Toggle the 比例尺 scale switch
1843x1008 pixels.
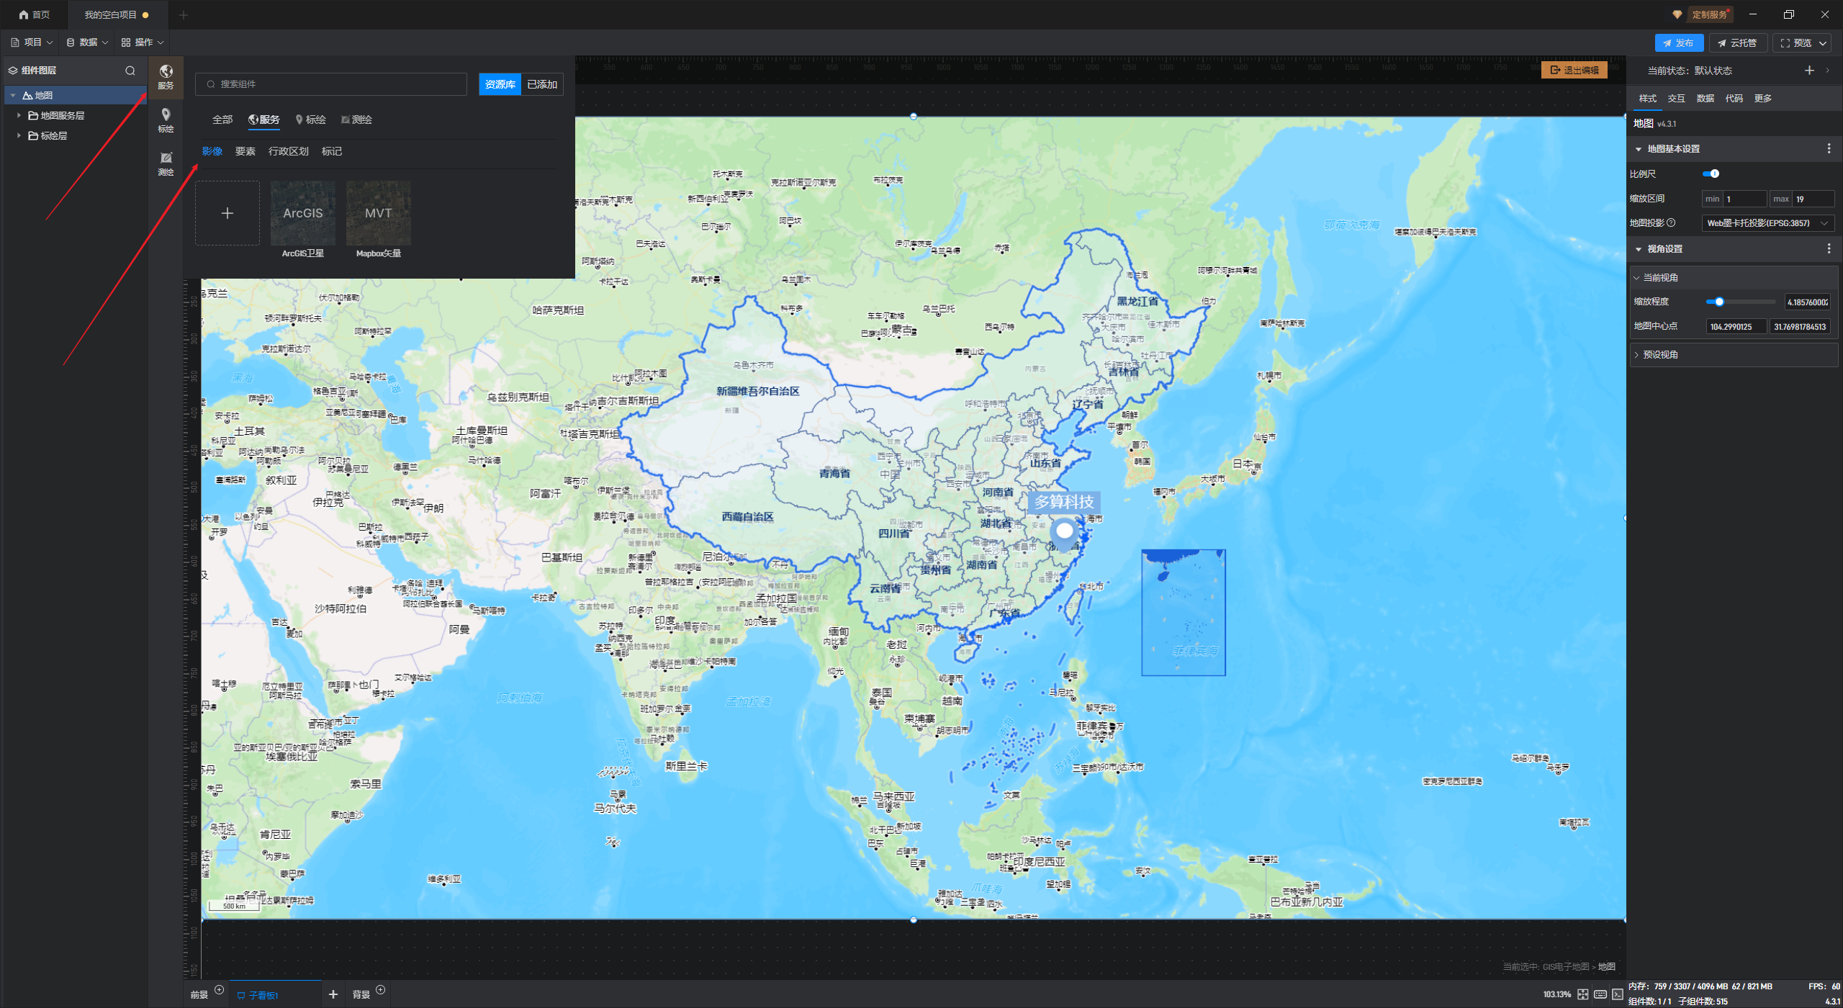point(1711,174)
